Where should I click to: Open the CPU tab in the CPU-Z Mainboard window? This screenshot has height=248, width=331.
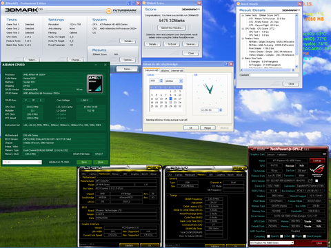(x=83, y=174)
